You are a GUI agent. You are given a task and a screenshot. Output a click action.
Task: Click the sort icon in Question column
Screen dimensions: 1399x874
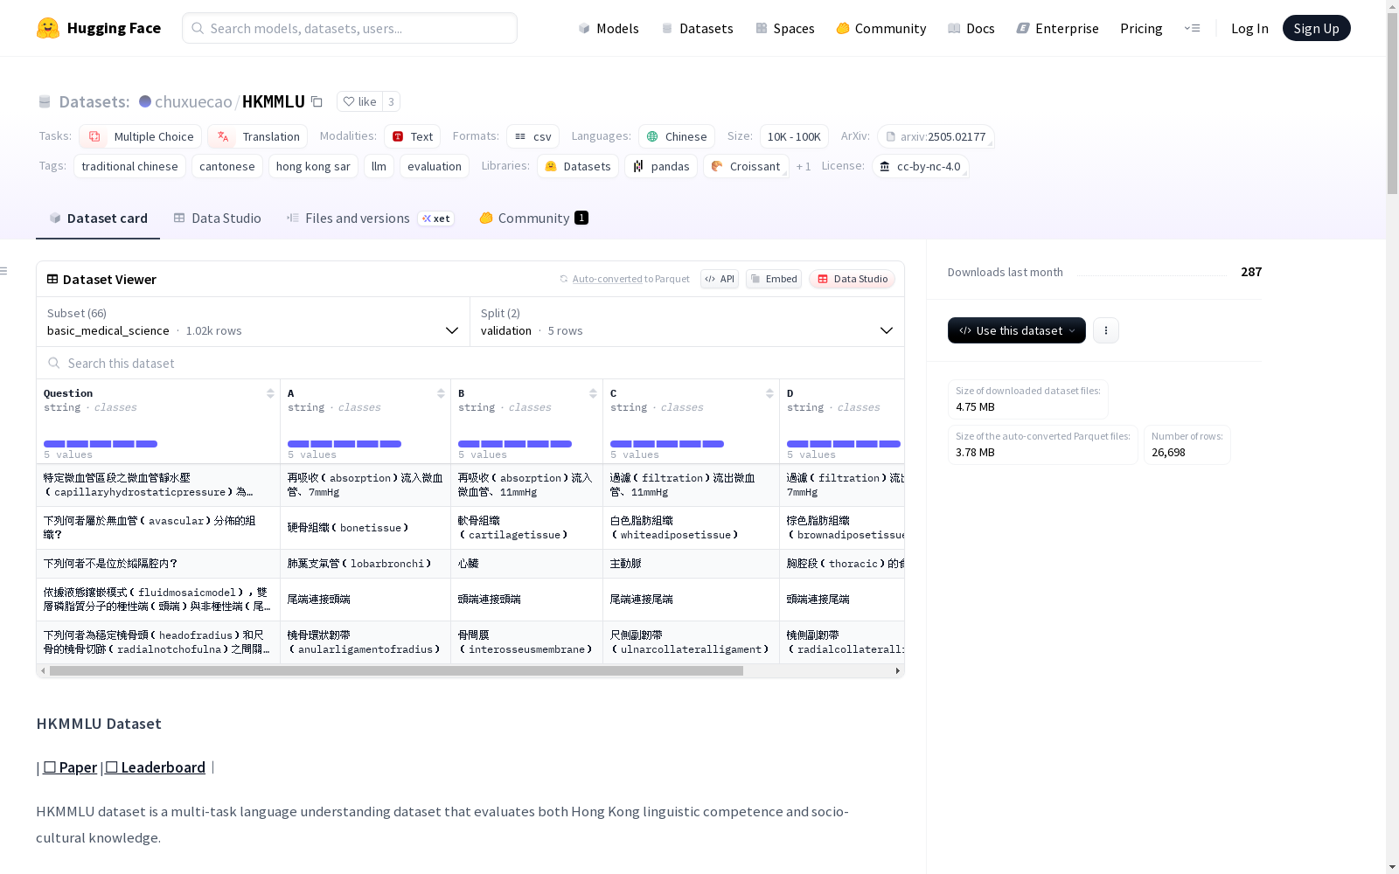[x=270, y=394]
